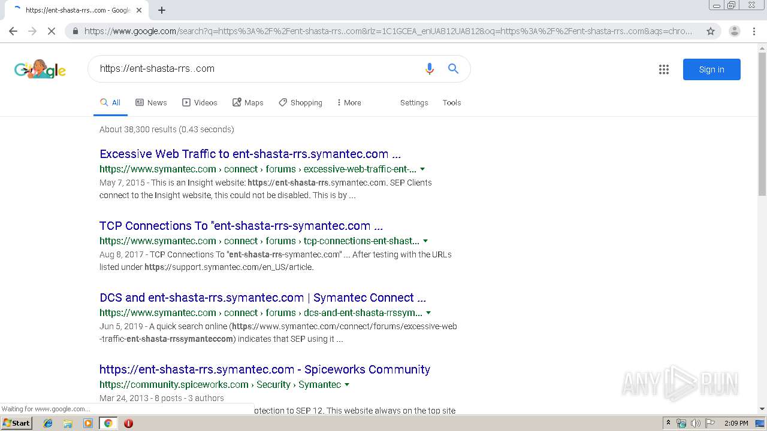Open the volume speaker tray icon
767x431 pixels.
695,423
